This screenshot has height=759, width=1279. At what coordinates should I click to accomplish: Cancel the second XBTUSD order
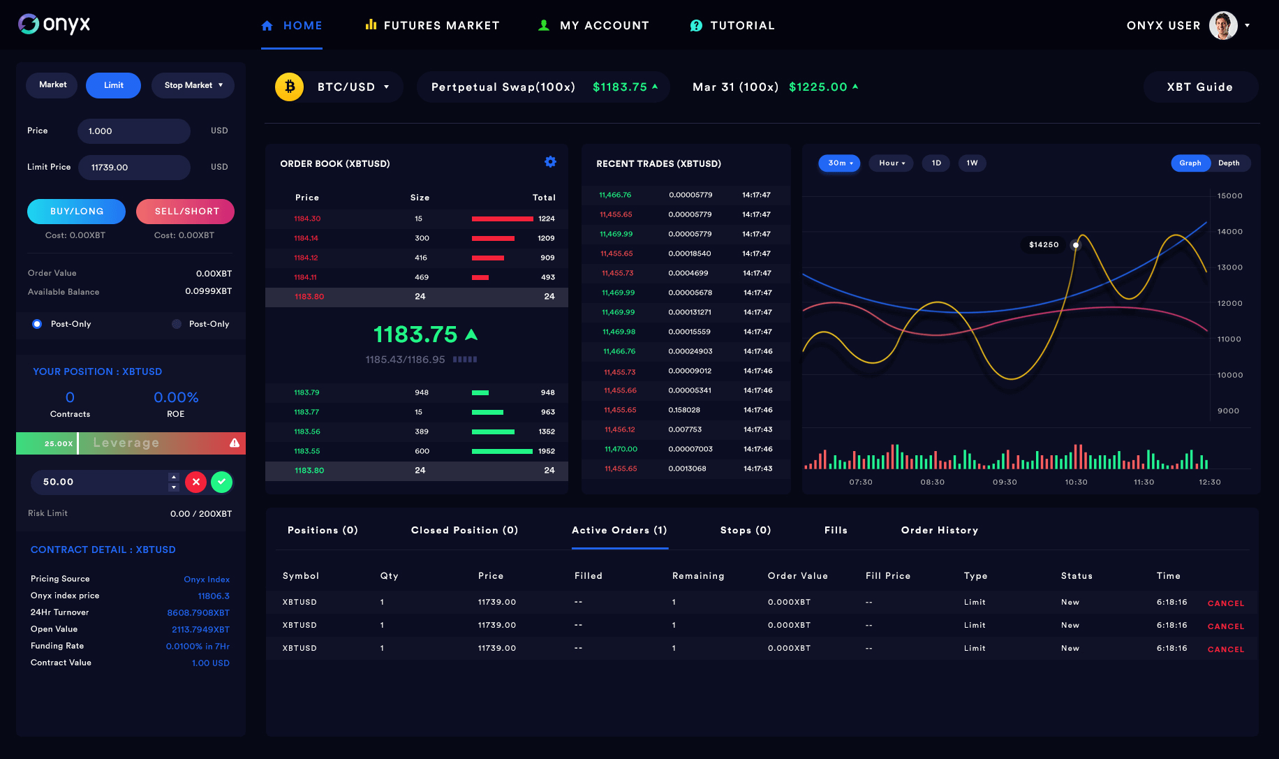click(1226, 626)
